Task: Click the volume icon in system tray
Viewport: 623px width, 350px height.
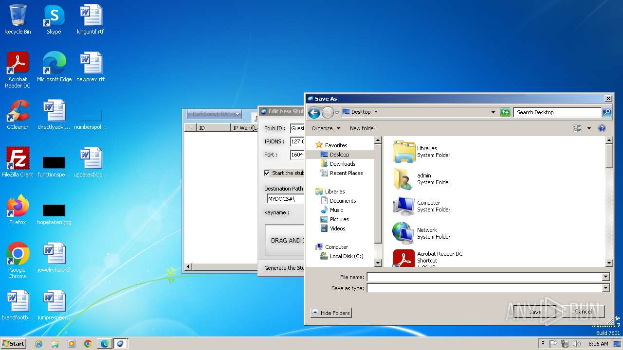Action: point(576,344)
